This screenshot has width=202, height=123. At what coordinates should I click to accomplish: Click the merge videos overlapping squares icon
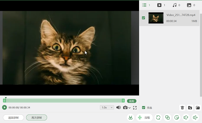pyautogui.click(x=167, y=118)
